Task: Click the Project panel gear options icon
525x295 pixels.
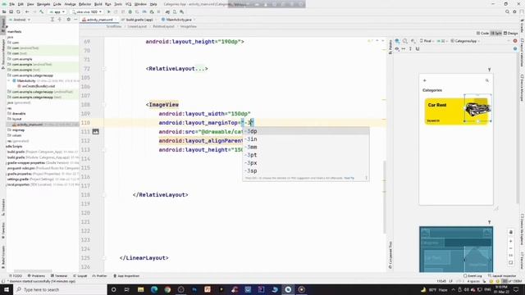Action: coord(69,20)
